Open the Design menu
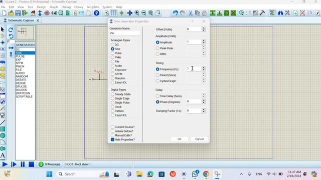This screenshot has height=180, width=321. click(41, 7)
